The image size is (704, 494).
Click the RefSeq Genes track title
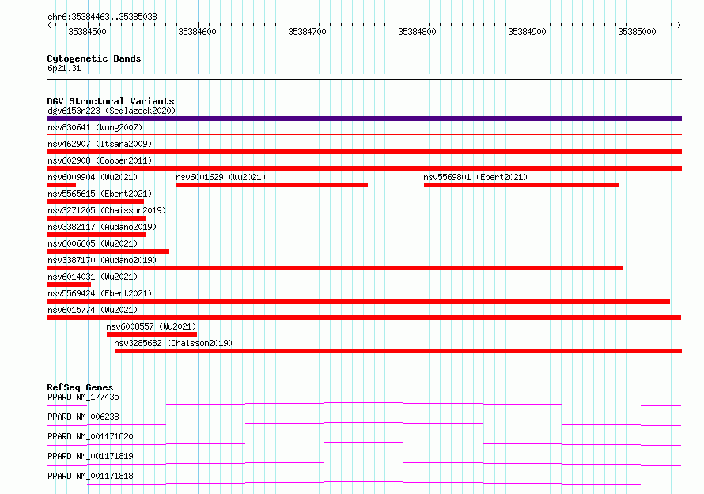(80, 387)
